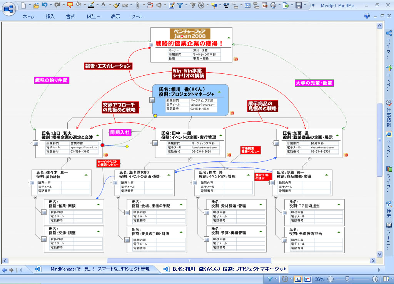Click the Save floppy disk icon

point(298,5)
